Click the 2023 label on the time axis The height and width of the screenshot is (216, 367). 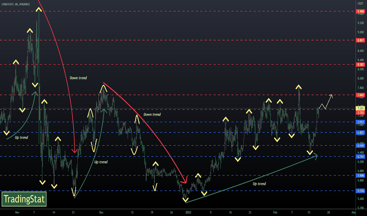click(x=188, y=212)
